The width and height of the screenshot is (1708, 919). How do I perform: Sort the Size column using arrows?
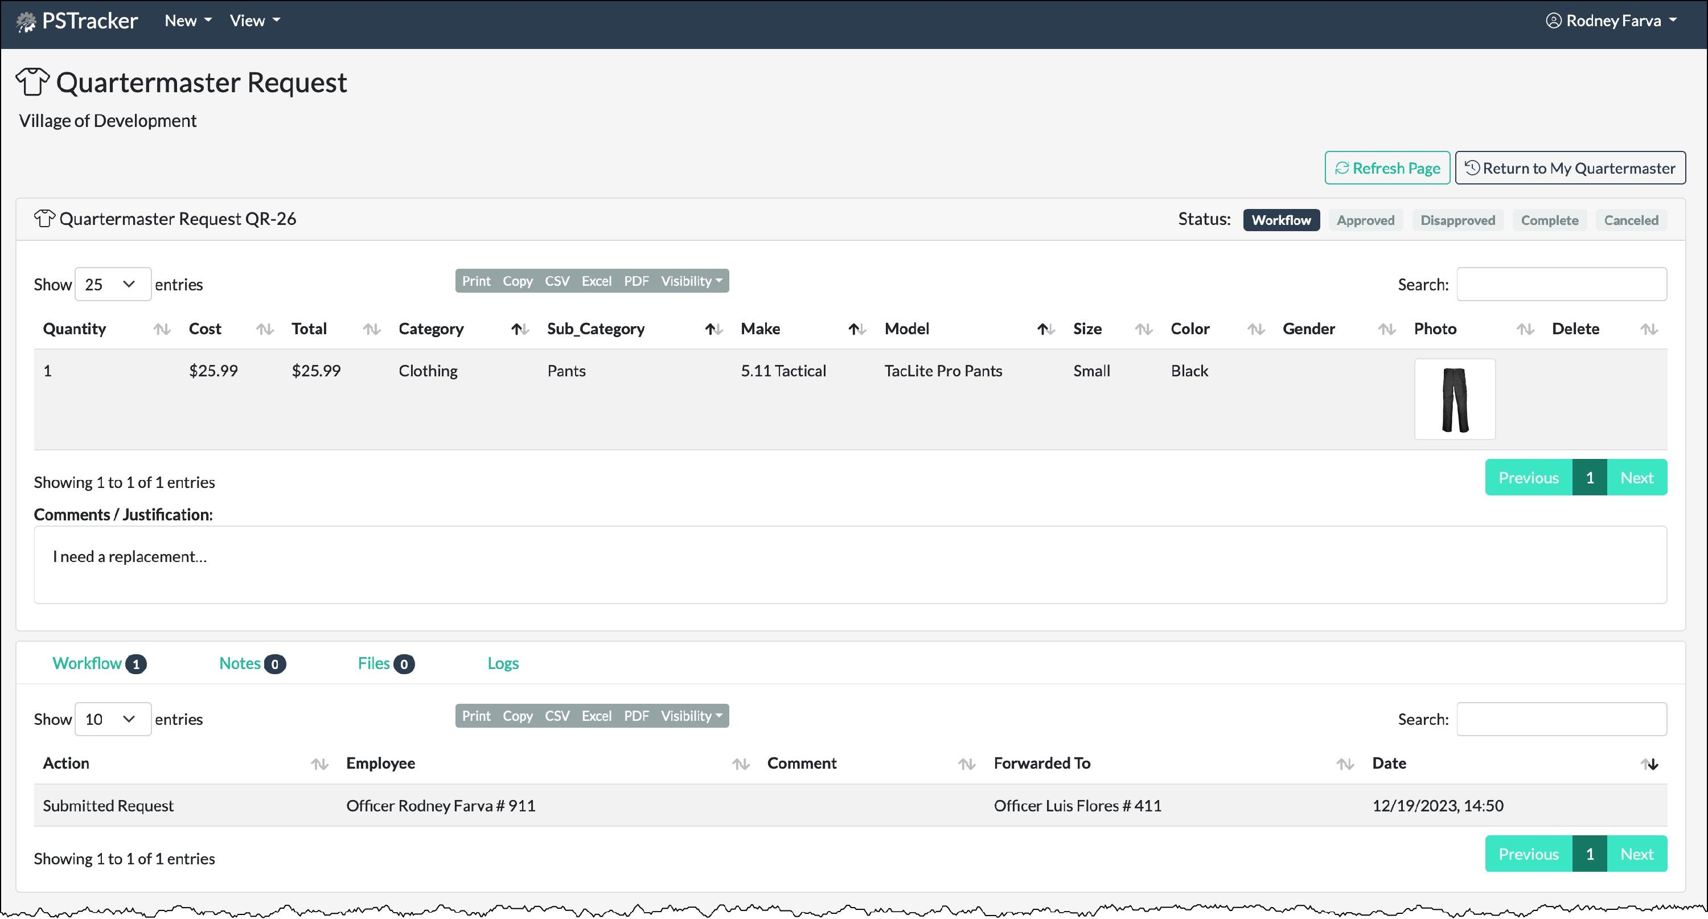click(1143, 329)
